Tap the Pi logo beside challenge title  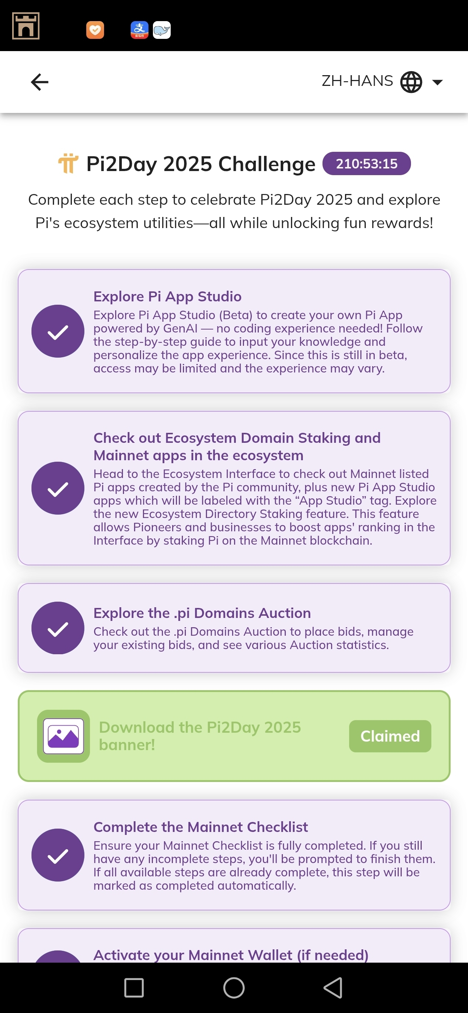[x=68, y=163]
